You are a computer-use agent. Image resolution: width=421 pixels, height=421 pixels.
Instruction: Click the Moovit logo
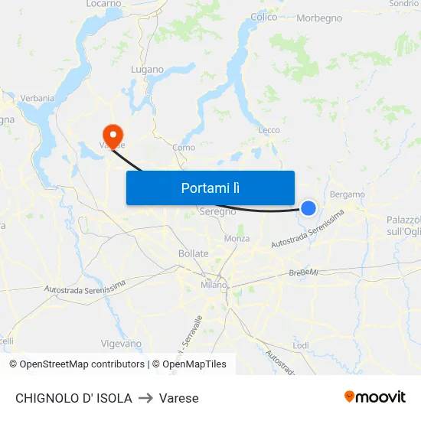tap(375, 397)
